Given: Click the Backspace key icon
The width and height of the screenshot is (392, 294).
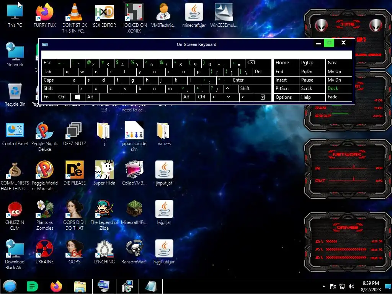Looking at the screenshot, I should coord(258,63).
